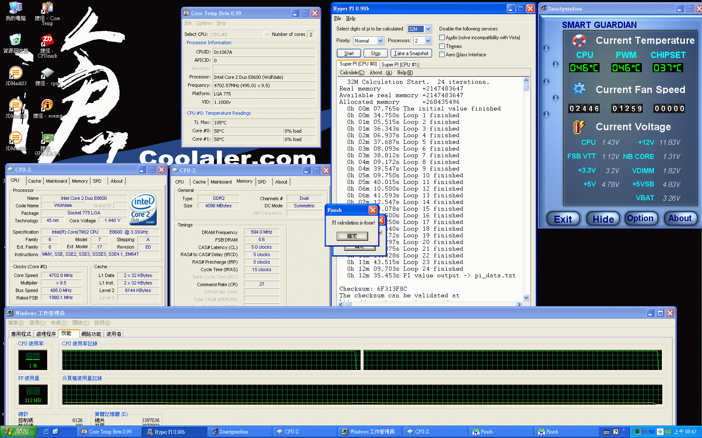
Task: Click the language bar tray icon
Action: point(660,432)
